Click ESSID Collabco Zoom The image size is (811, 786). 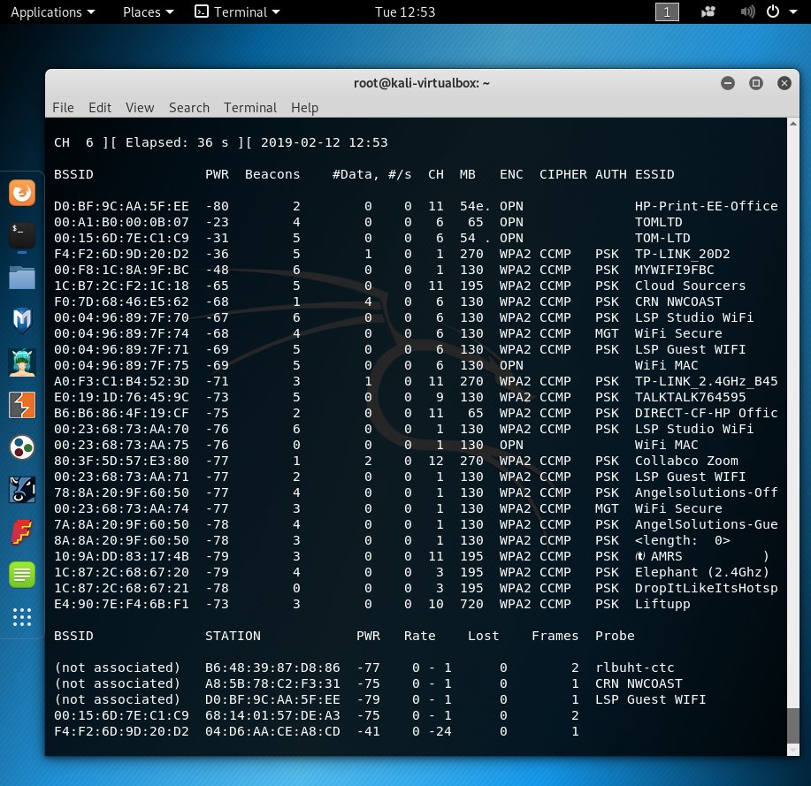(686, 461)
